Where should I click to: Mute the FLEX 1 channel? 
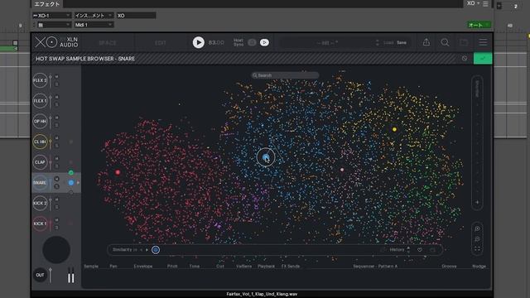pos(57,98)
